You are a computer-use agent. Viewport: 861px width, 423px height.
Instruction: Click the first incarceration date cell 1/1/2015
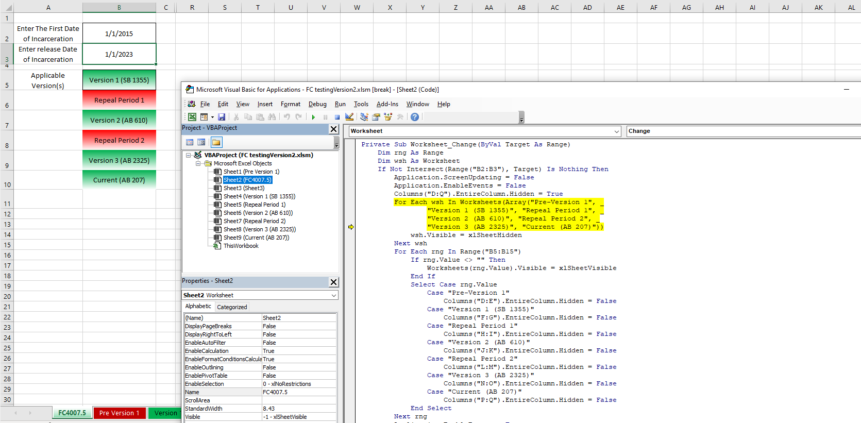click(119, 33)
